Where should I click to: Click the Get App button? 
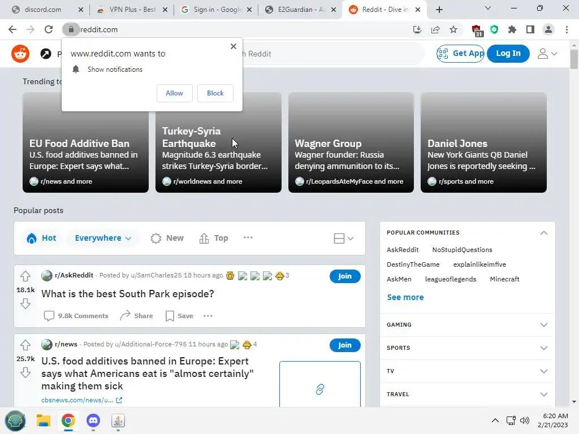pos(460,54)
